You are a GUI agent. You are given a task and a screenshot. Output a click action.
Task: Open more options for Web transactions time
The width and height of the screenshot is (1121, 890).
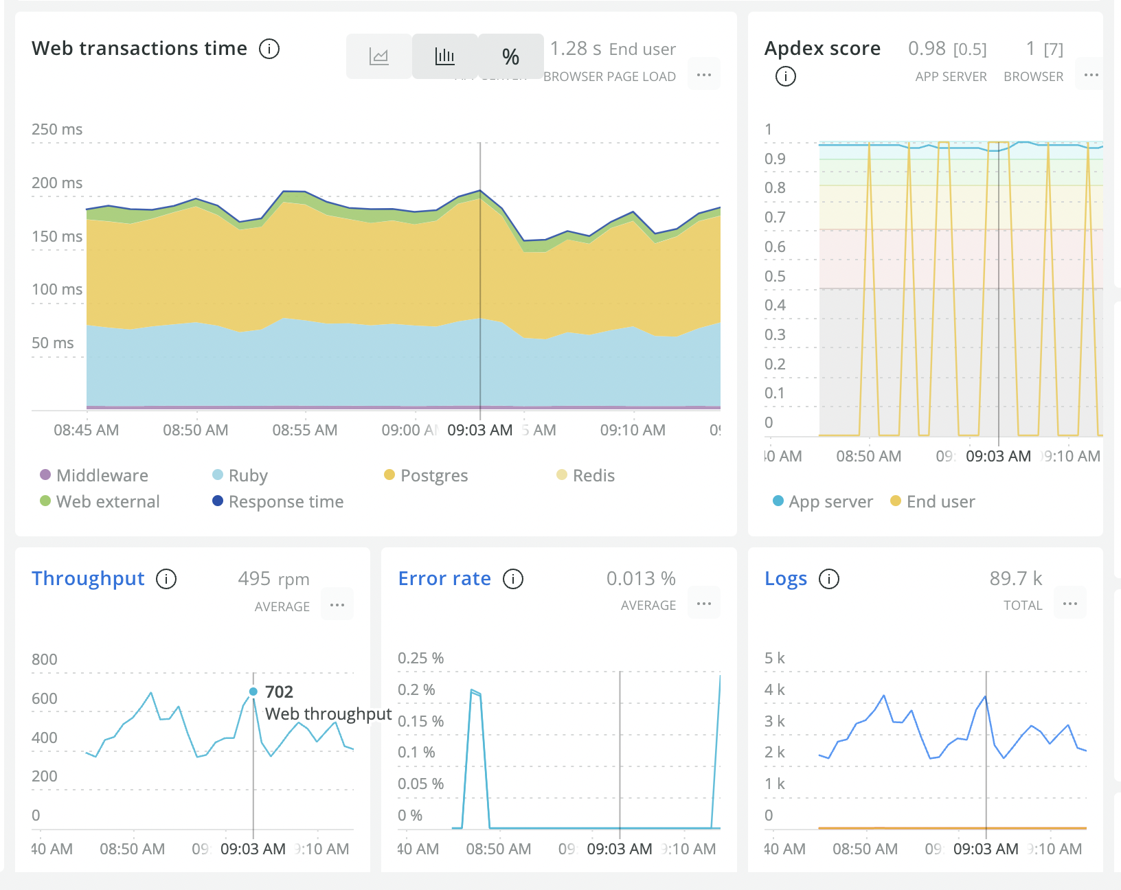704,74
